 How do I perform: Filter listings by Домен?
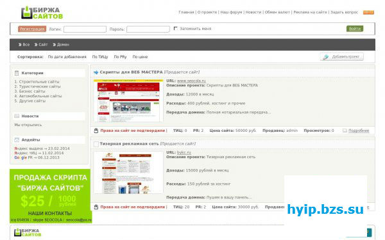61,45
